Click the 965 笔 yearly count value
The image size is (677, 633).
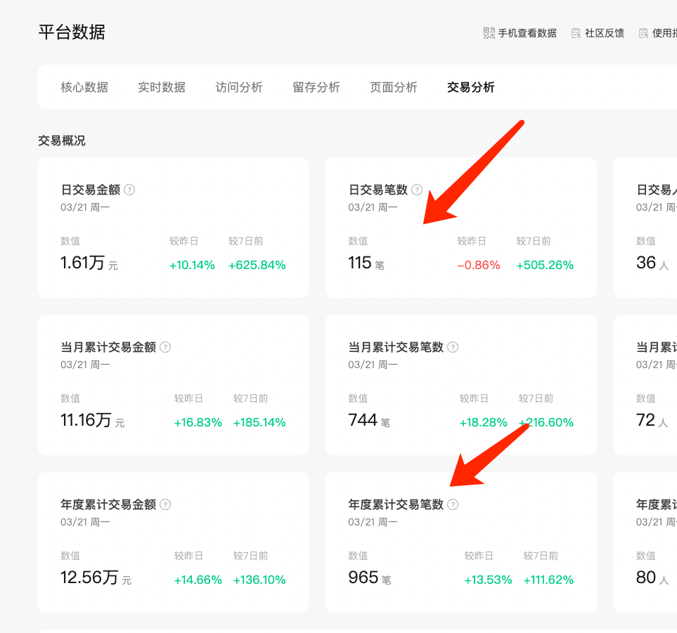(370, 577)
